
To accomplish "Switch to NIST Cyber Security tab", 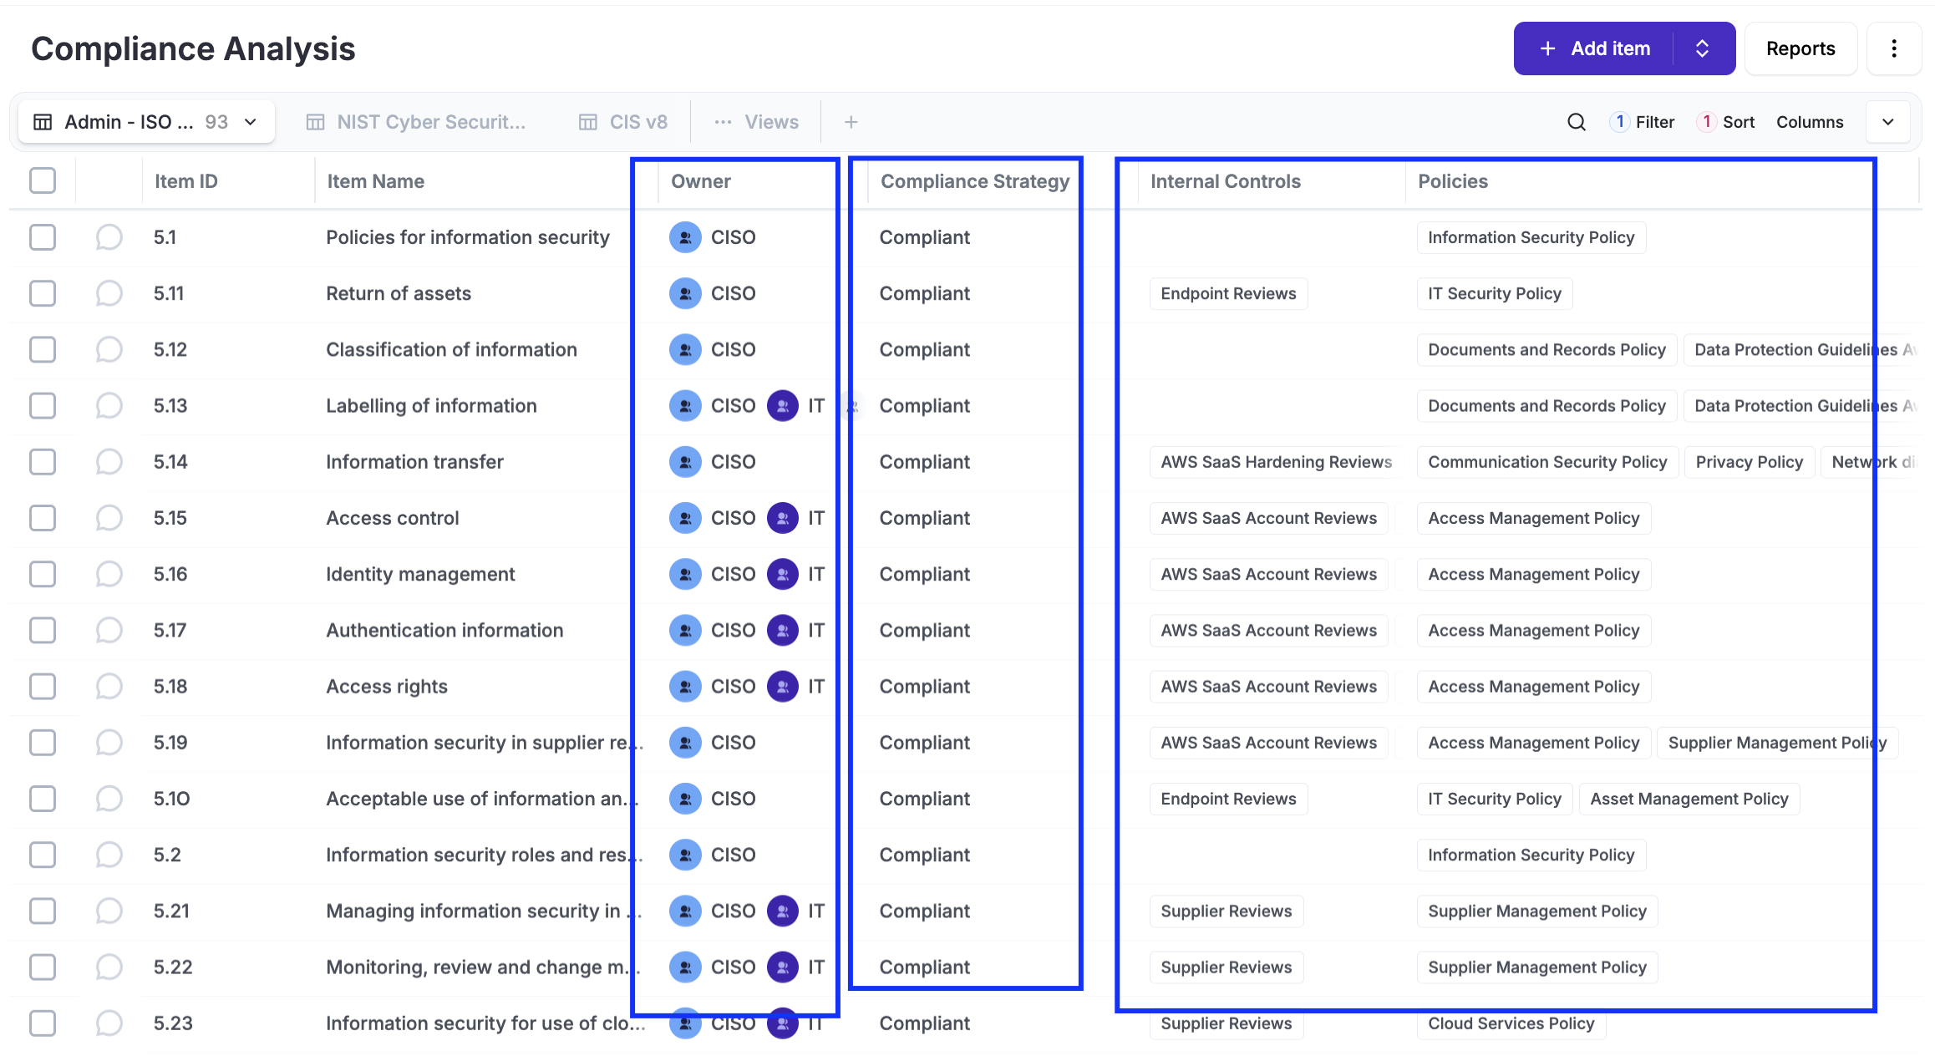I will [x=416, y=122].
